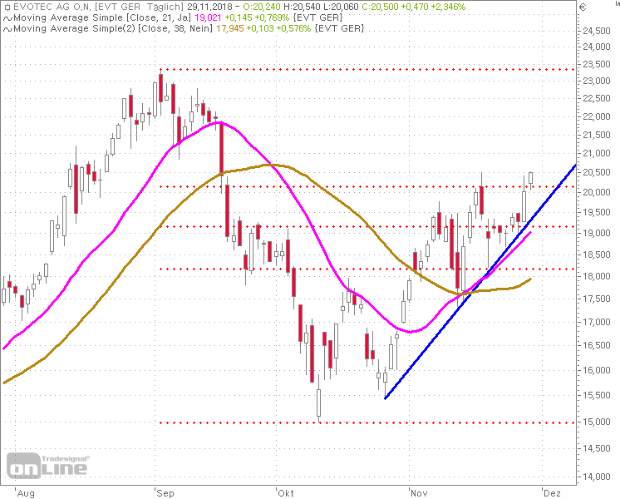The image size is (620, 499).
Task: Click the 38-day average value 17,945
Action: [x=229, y=28]
